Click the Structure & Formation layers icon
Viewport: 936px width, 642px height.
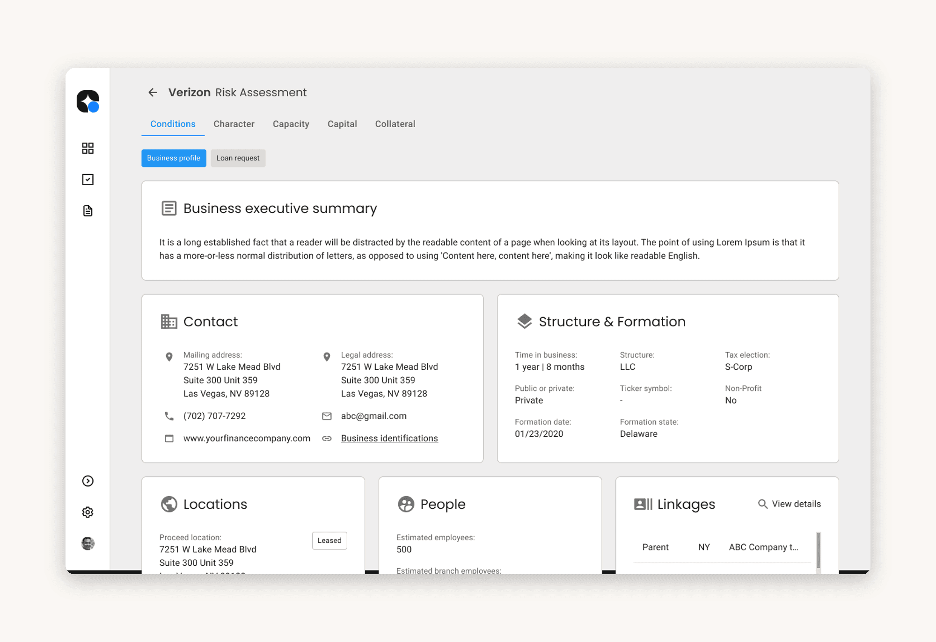click(x=525, y=322)
